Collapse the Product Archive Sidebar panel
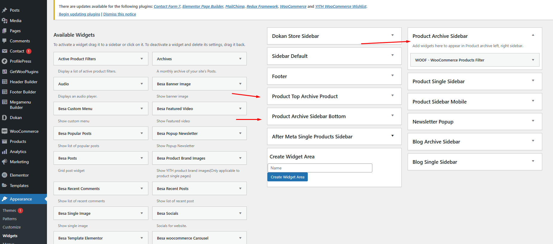553x244 pixels. [x=533, y=35]
